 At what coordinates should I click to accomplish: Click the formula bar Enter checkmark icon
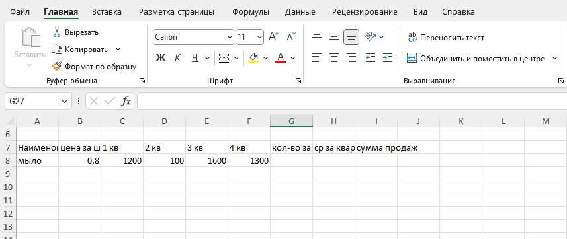pyautogui.click(x=110, y=102)
